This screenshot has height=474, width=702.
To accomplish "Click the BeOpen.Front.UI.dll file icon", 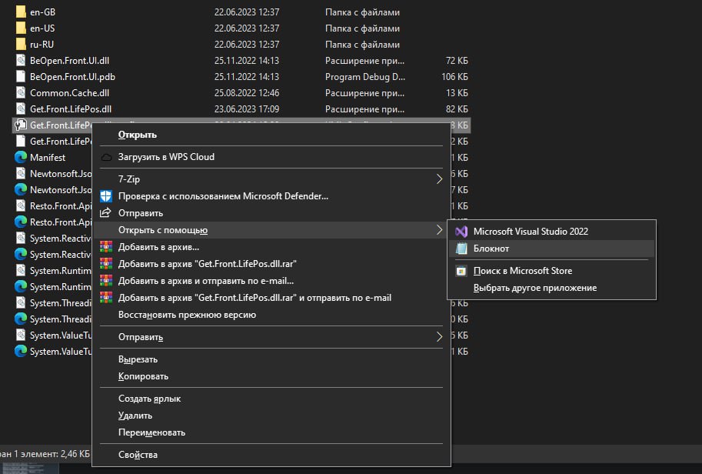I will click(21, 61).
